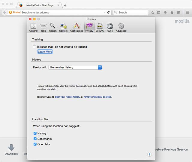Open the Remember history dropdown
The width and height of the screenshot is (192, 162).
[75, 67]
